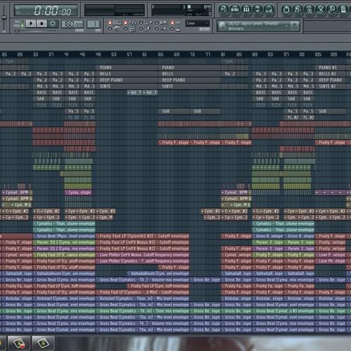Click the pattern number display
Image resolution: width=351 pixels, height=351 pixels.
pyautogui.click(x=94, y=24)
